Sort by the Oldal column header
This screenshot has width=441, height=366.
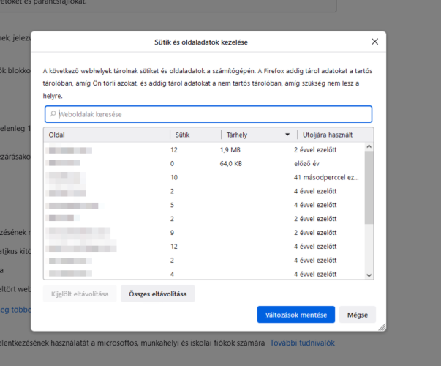click(x=107, y=135)
